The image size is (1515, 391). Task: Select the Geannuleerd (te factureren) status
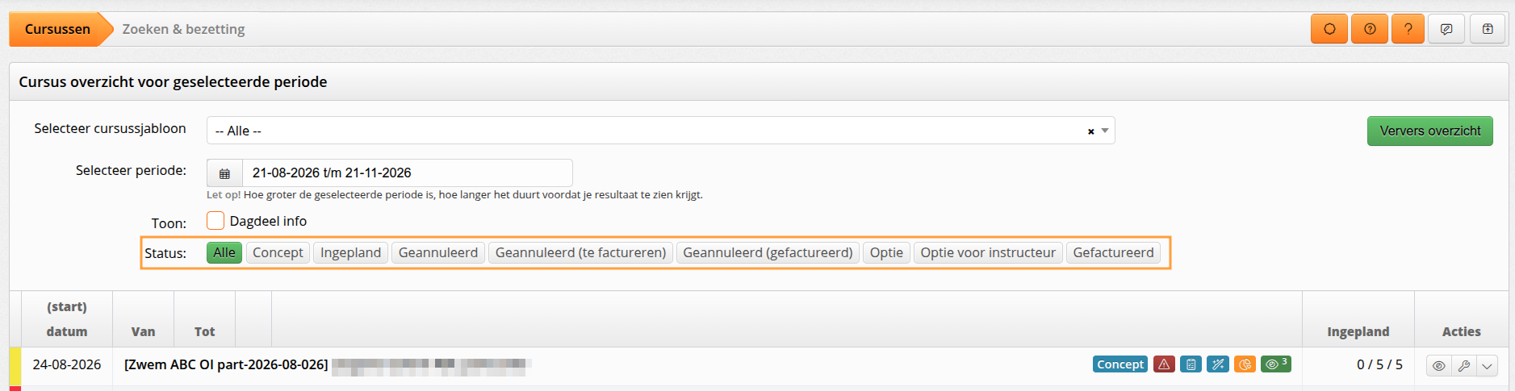click(580, 253)
